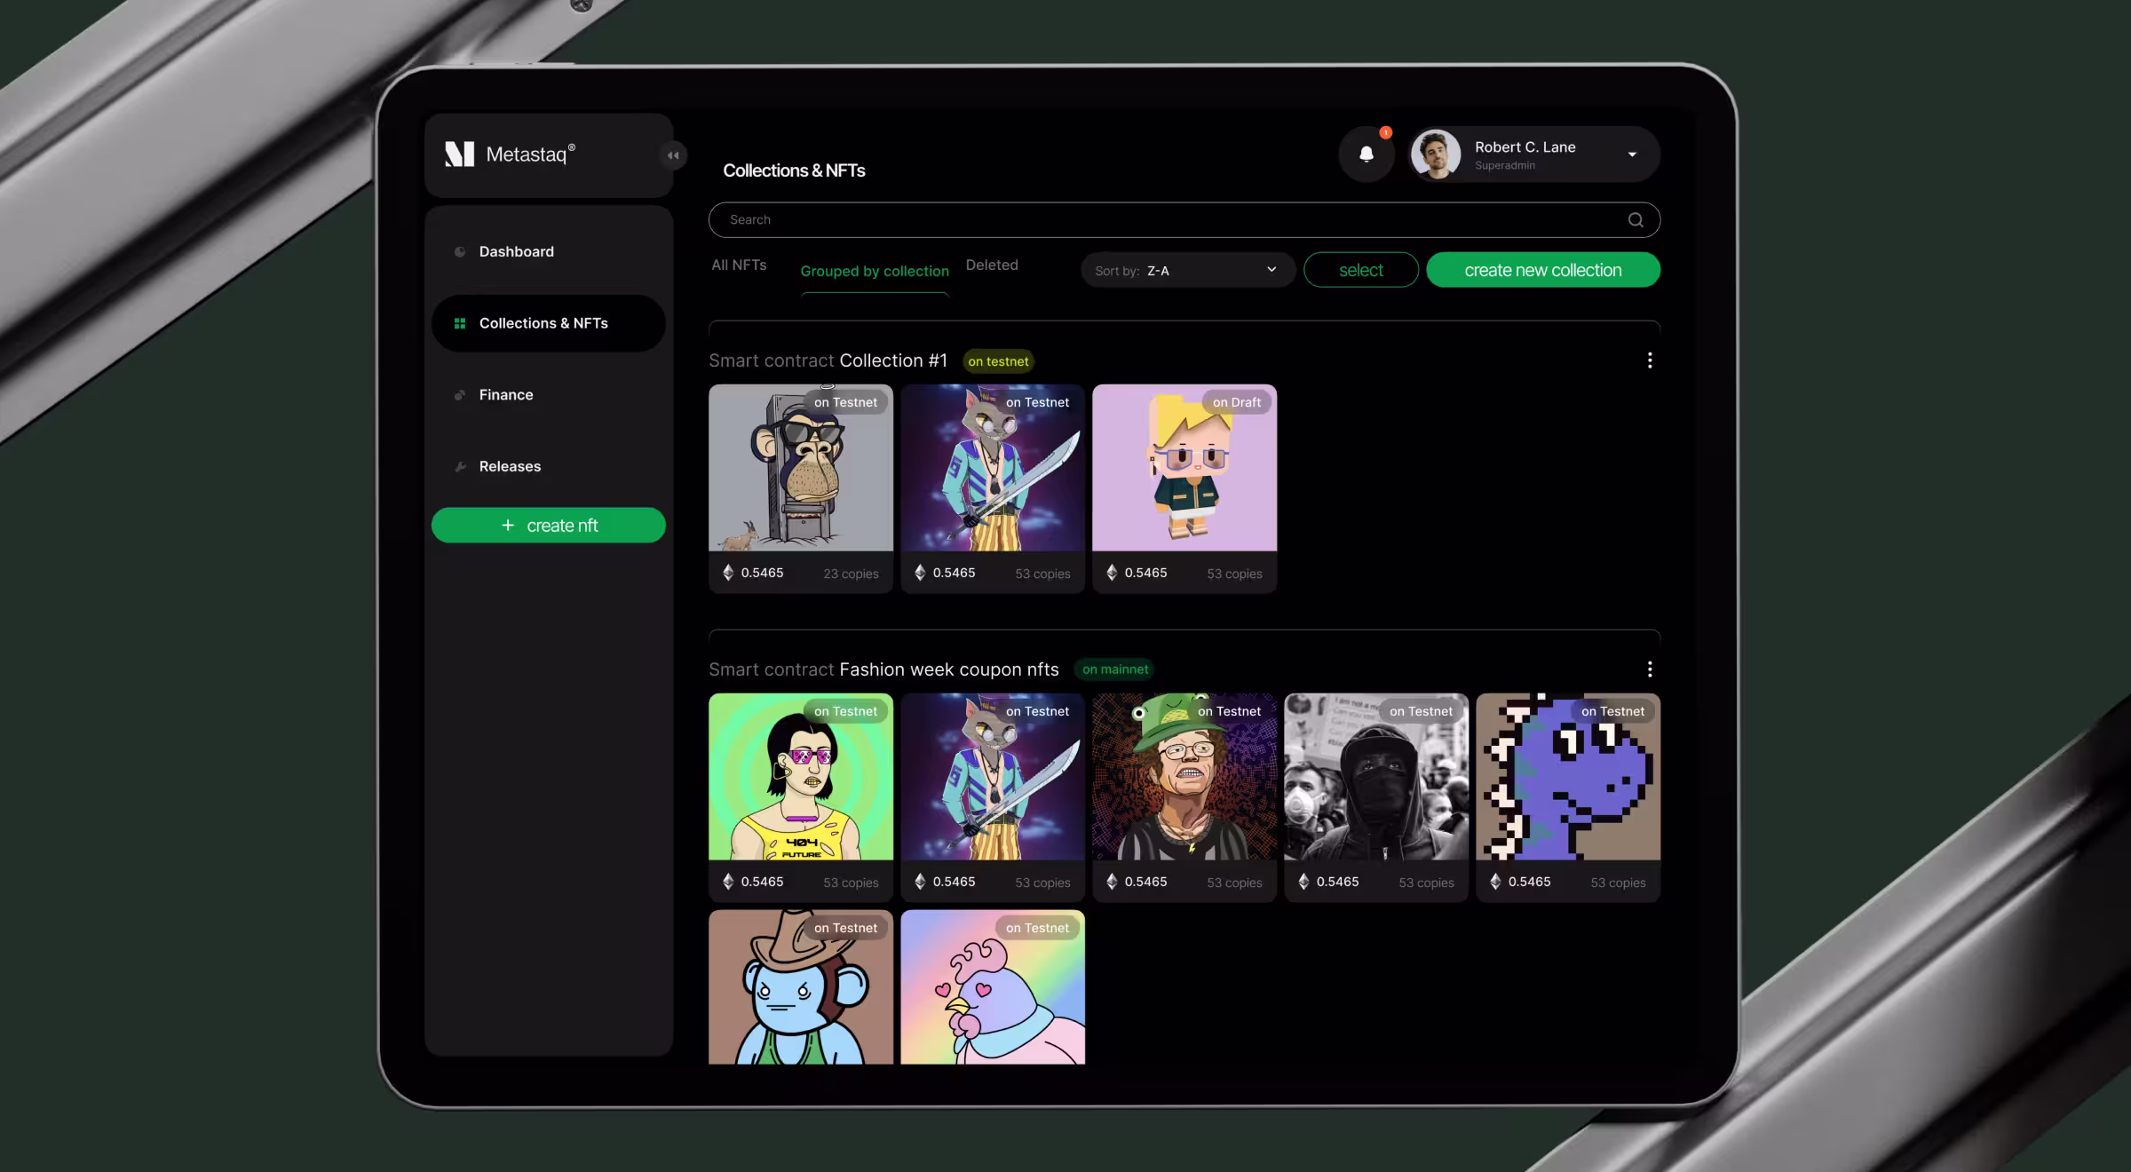Click the Ethereum icon beside the 0.5465 price
This screenshot has height=1172, width=2131.
(x=729, y=573)
